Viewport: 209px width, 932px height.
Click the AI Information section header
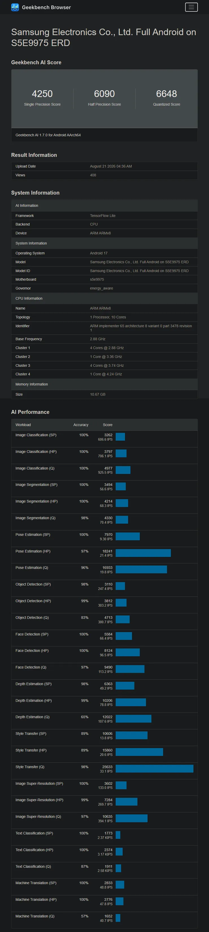[104, 205]
